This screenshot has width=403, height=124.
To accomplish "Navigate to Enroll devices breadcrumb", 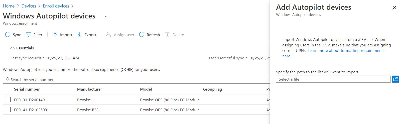I will point(56,6).
